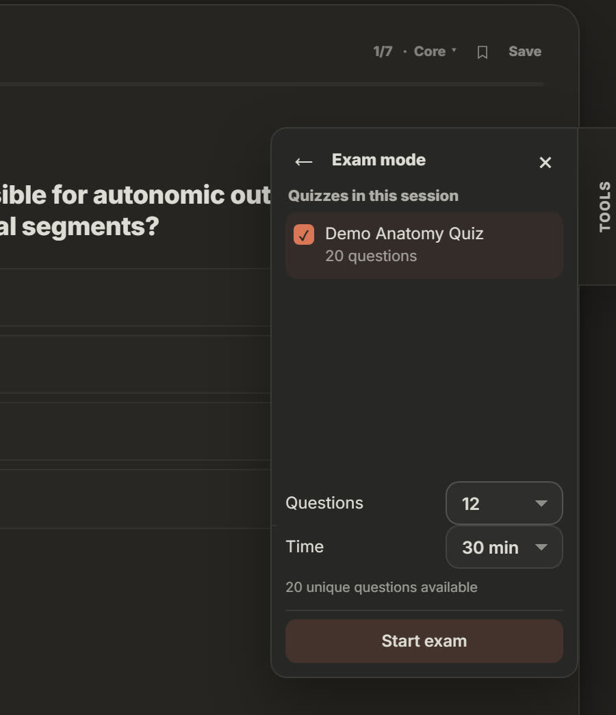
Task: Open the Questions count dropdown
Action: click(504, 503)
